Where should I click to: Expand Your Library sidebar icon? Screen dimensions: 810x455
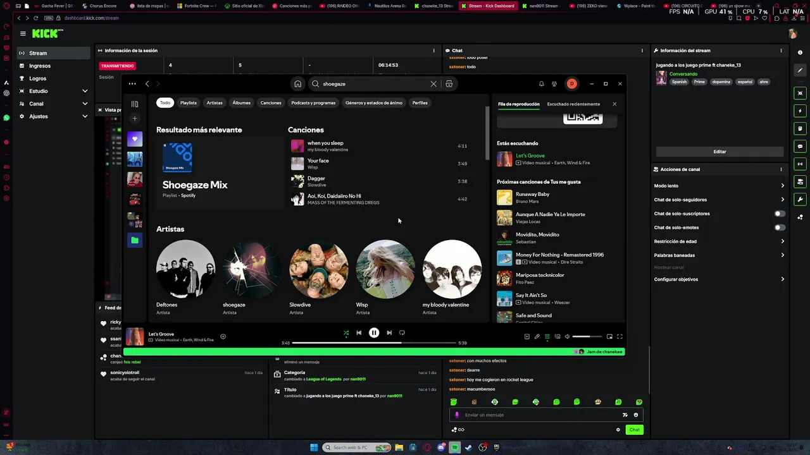(x=135, y=104)
